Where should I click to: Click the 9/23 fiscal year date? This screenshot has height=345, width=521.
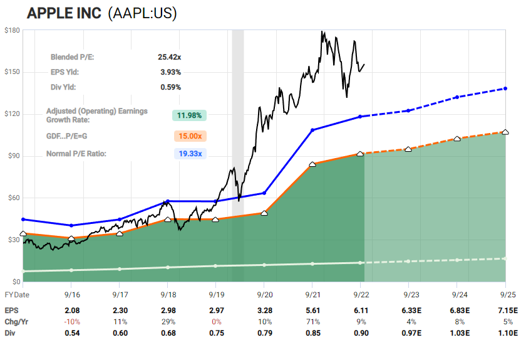411,295
